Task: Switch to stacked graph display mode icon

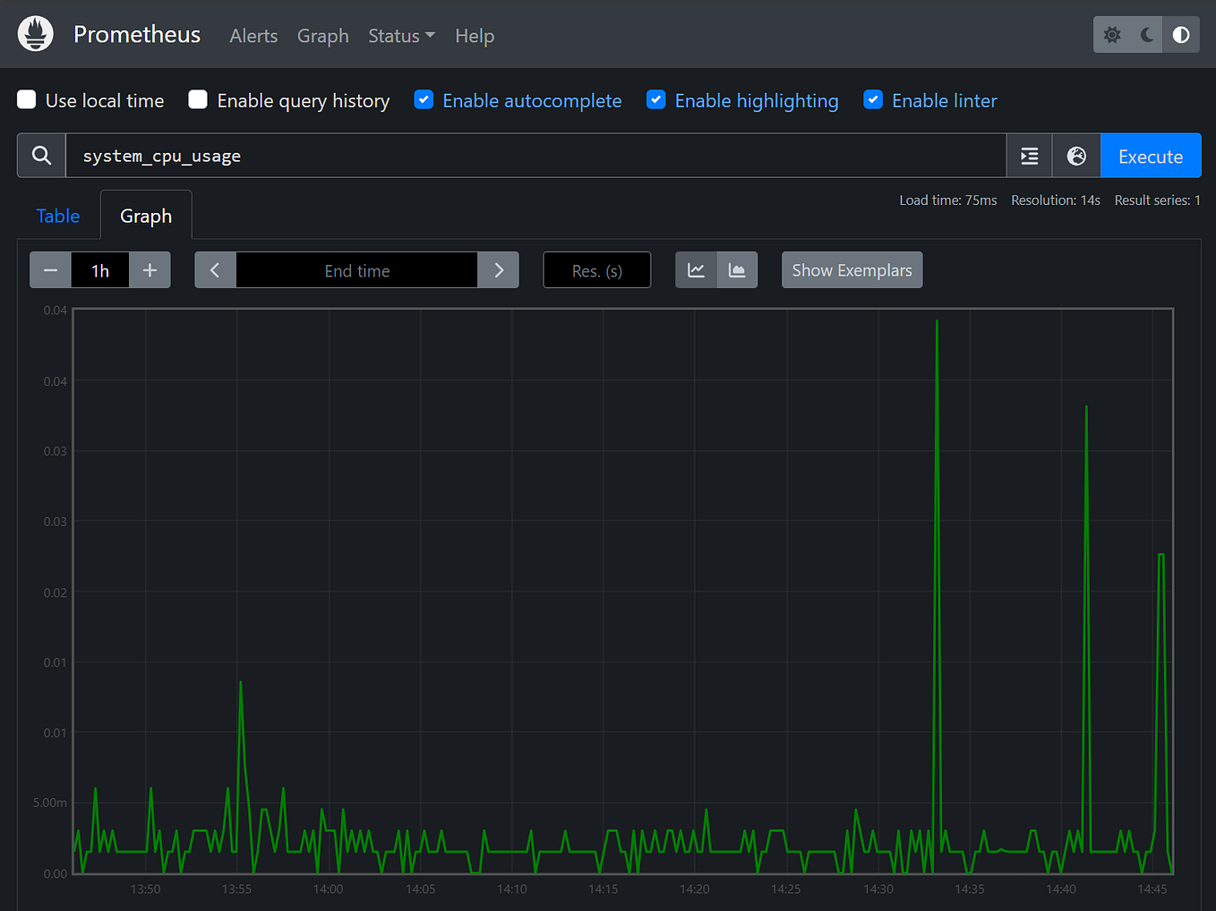Action: coord(737,269)
